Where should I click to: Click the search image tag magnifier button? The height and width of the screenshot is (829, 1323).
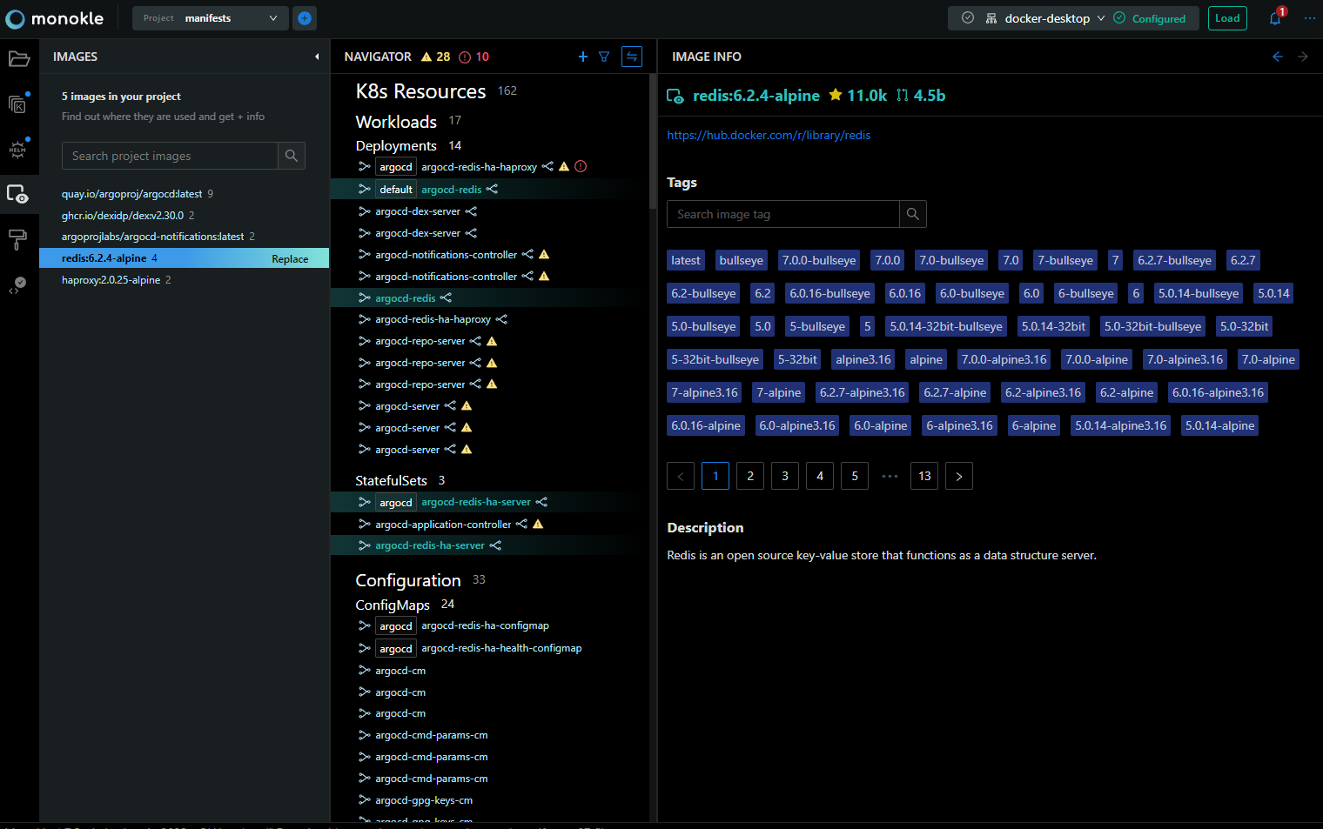coord(913,214)
